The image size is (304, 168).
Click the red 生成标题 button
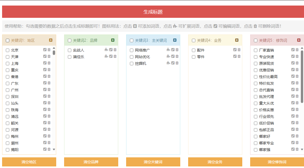153,12
